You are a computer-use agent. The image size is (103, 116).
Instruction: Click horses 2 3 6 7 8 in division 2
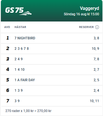click(21, 49)
